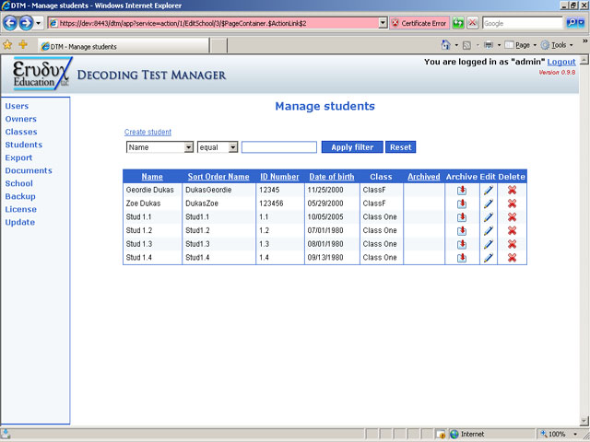Viewport: 590px width, 442px height.
Task: Sort table by Name column
Action: click(152, 177)
